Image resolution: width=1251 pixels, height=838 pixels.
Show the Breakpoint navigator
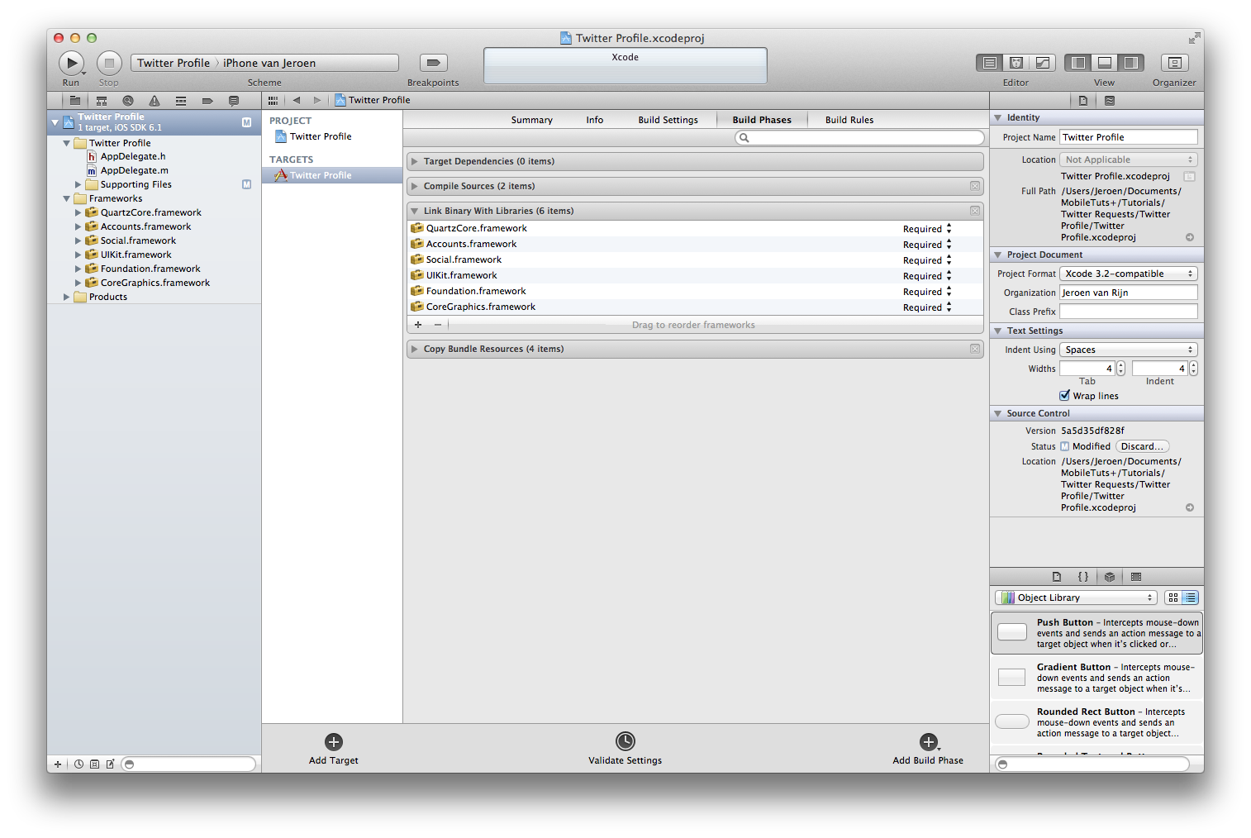click(x=207, y=101)
